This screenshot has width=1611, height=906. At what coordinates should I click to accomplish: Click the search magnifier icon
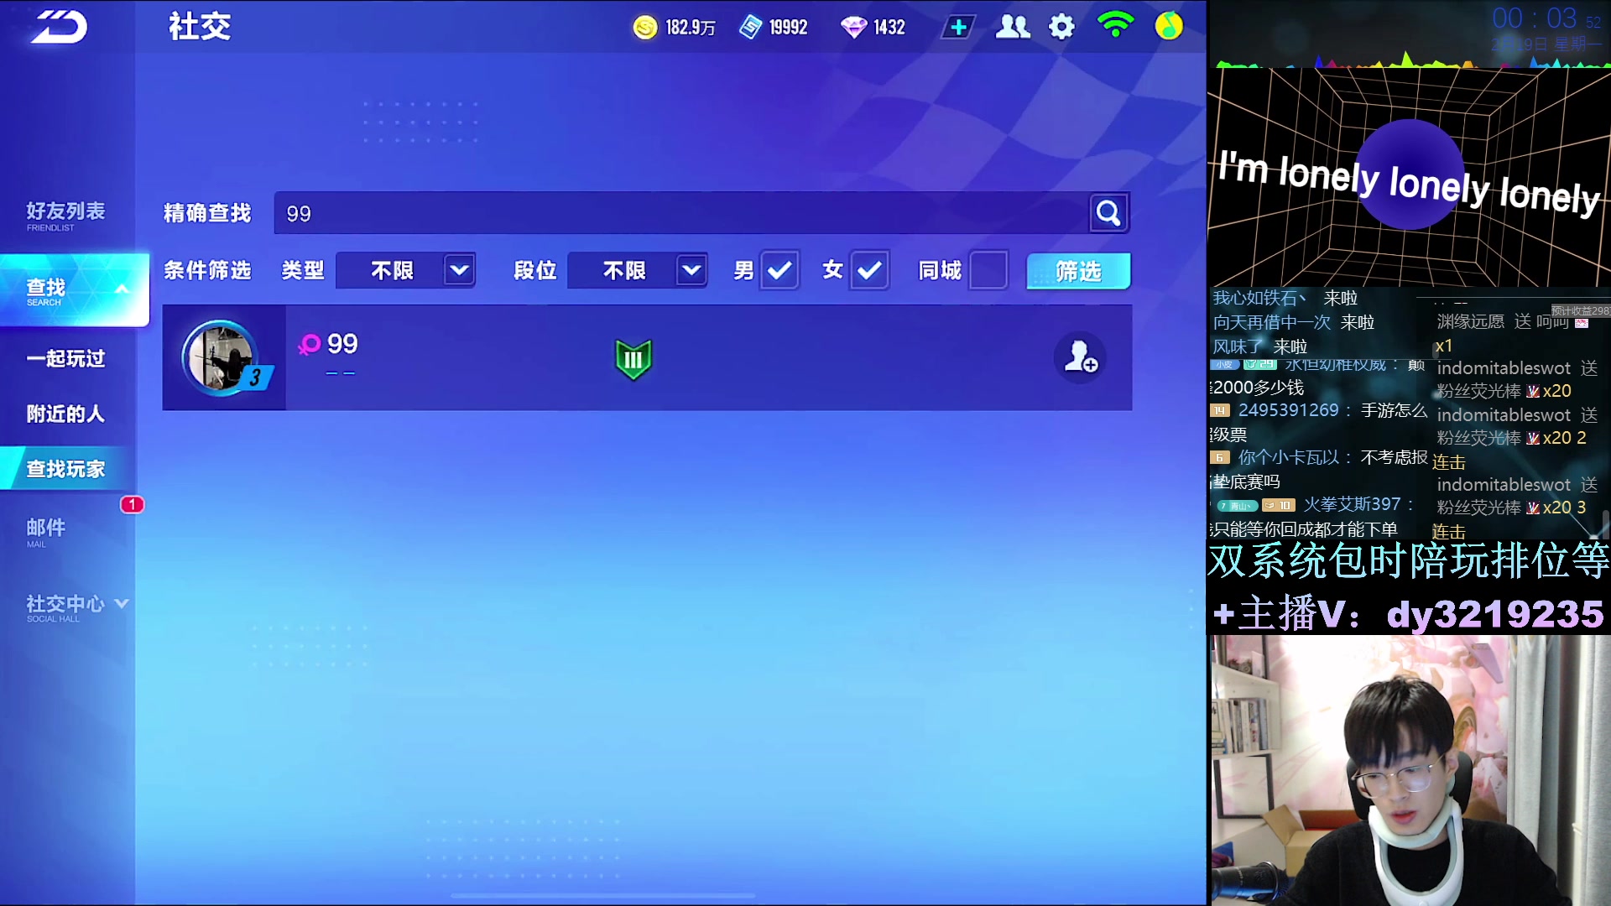[1108, 213]
